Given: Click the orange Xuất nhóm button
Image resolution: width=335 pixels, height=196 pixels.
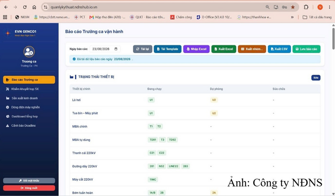Looking at the screenshot, I should (x=252, y=49).
